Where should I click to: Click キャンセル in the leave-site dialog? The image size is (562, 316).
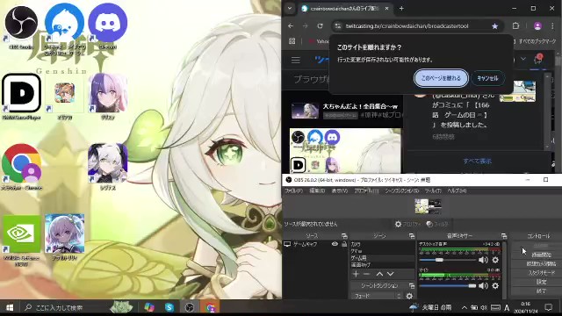487,78
